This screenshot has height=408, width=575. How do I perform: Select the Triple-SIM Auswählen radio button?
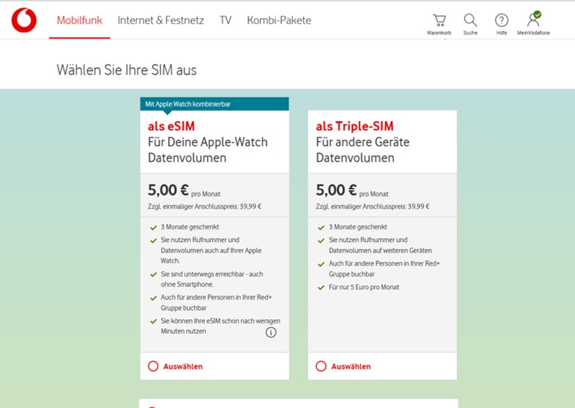[321, 366]
